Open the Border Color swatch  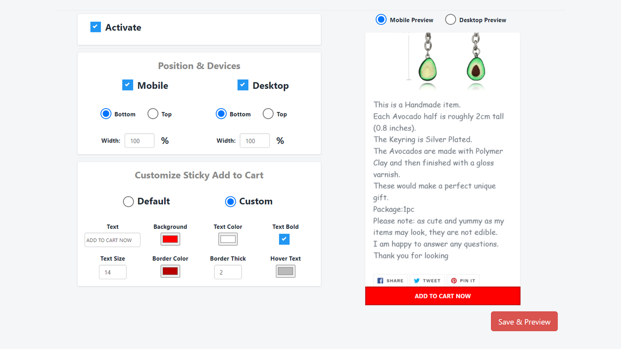(x=170, y=271)
